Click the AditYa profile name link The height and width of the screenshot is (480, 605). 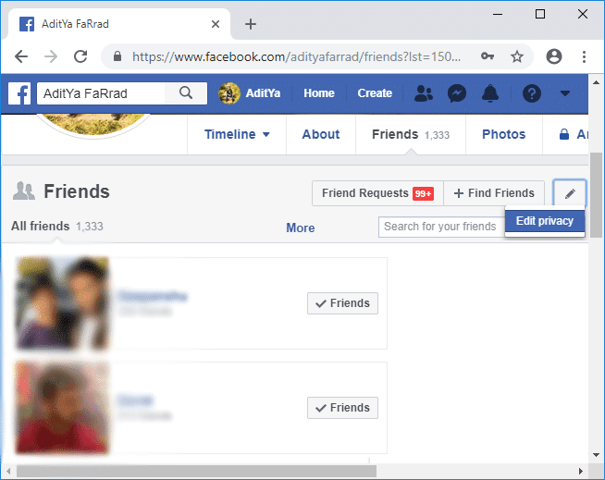click(x=263, y=93)
